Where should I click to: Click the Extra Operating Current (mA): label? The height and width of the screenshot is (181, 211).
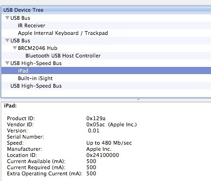(45, 173)
